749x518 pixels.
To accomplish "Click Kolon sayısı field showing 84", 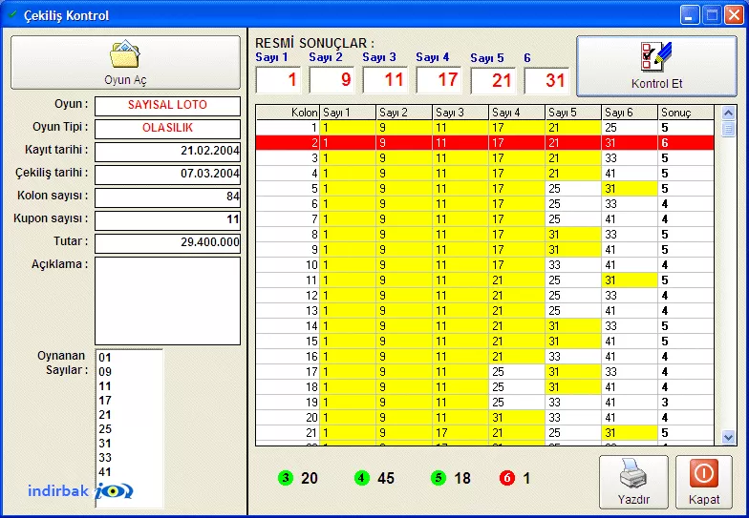I will click(x=168, y=197).
